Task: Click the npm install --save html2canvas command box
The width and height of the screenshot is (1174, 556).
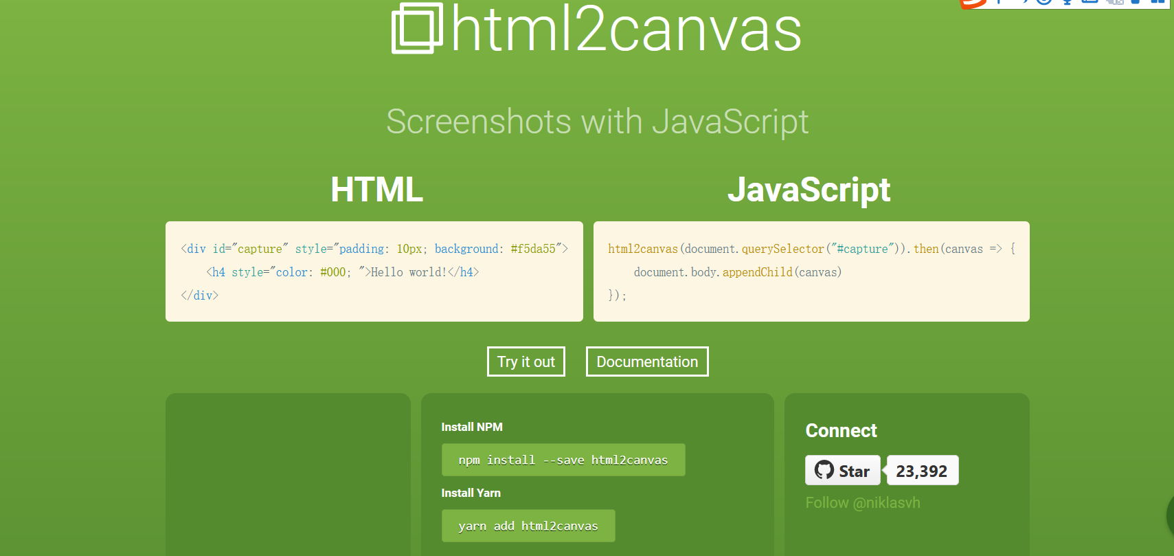Action: coord(563,460)
